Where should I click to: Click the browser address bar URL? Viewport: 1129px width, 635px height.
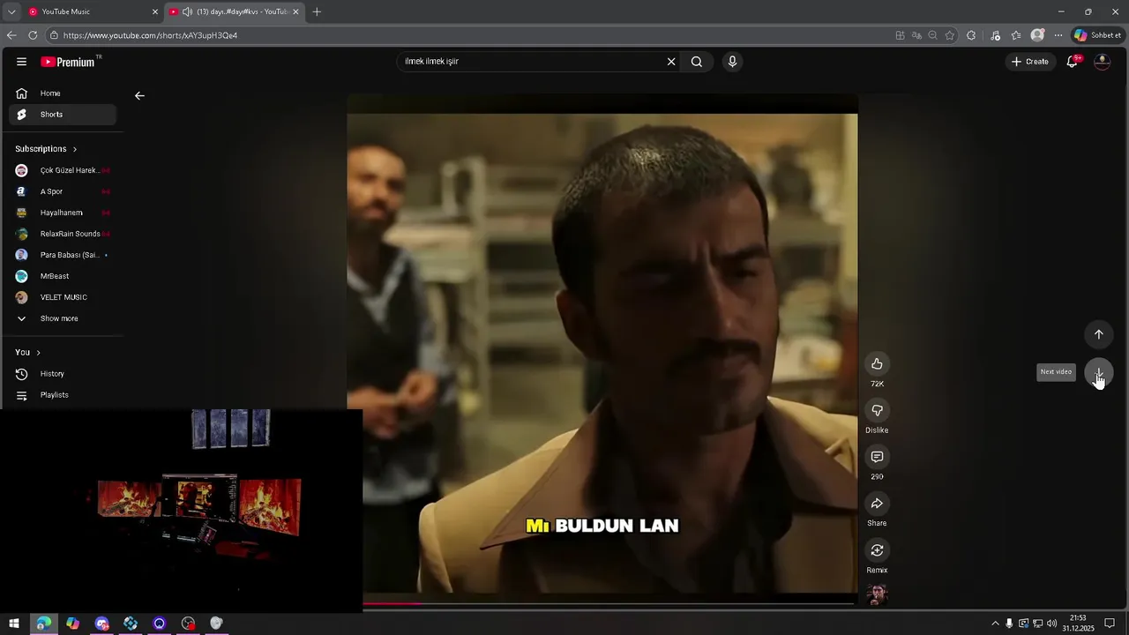pos(150,35)
